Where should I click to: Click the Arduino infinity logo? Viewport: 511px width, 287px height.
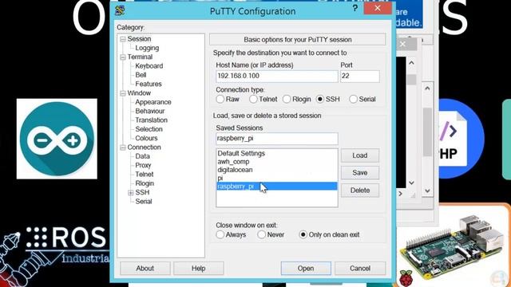[x=57, y=139]
